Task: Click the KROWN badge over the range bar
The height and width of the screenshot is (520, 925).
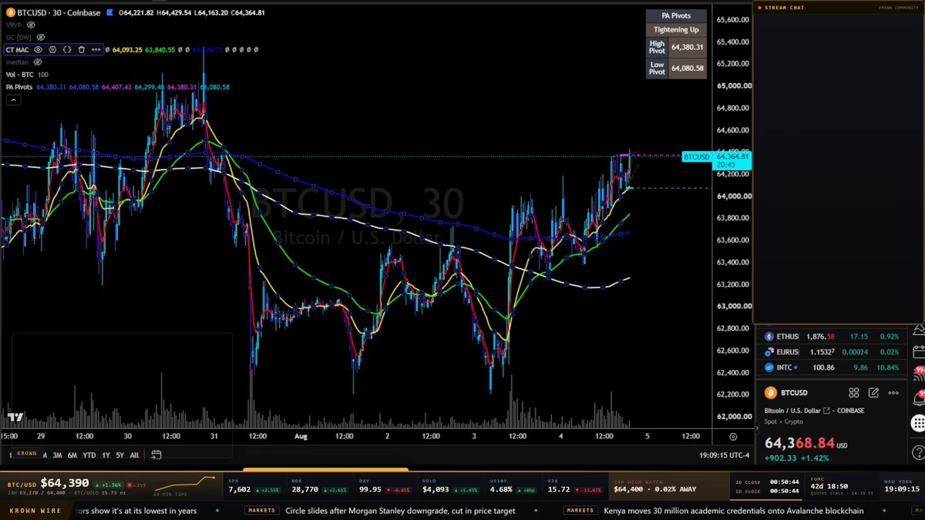Action: coord(26,454)
